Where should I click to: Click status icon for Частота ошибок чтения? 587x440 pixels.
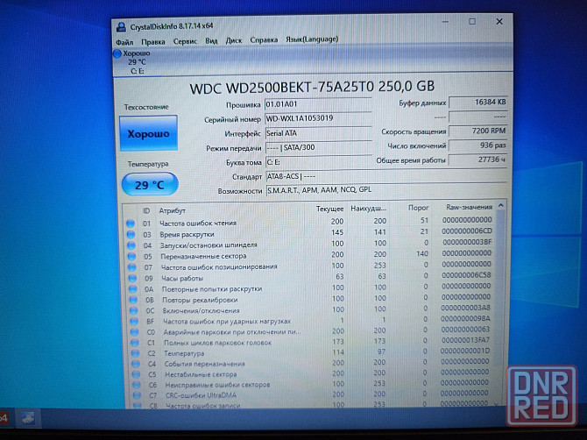[131, 224]
